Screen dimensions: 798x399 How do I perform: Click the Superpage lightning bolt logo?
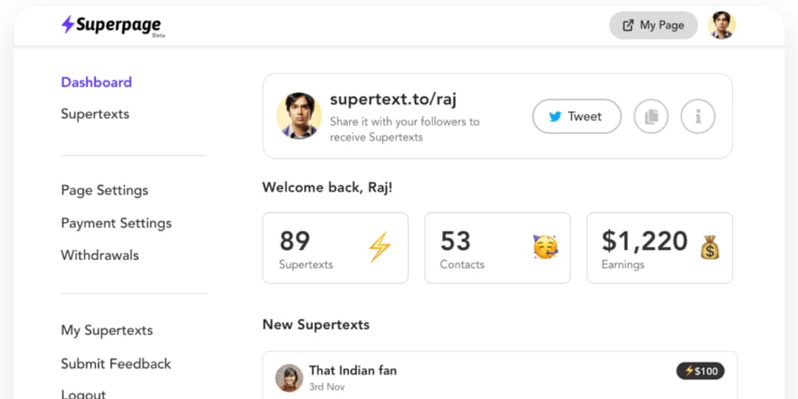pos(68,25)
